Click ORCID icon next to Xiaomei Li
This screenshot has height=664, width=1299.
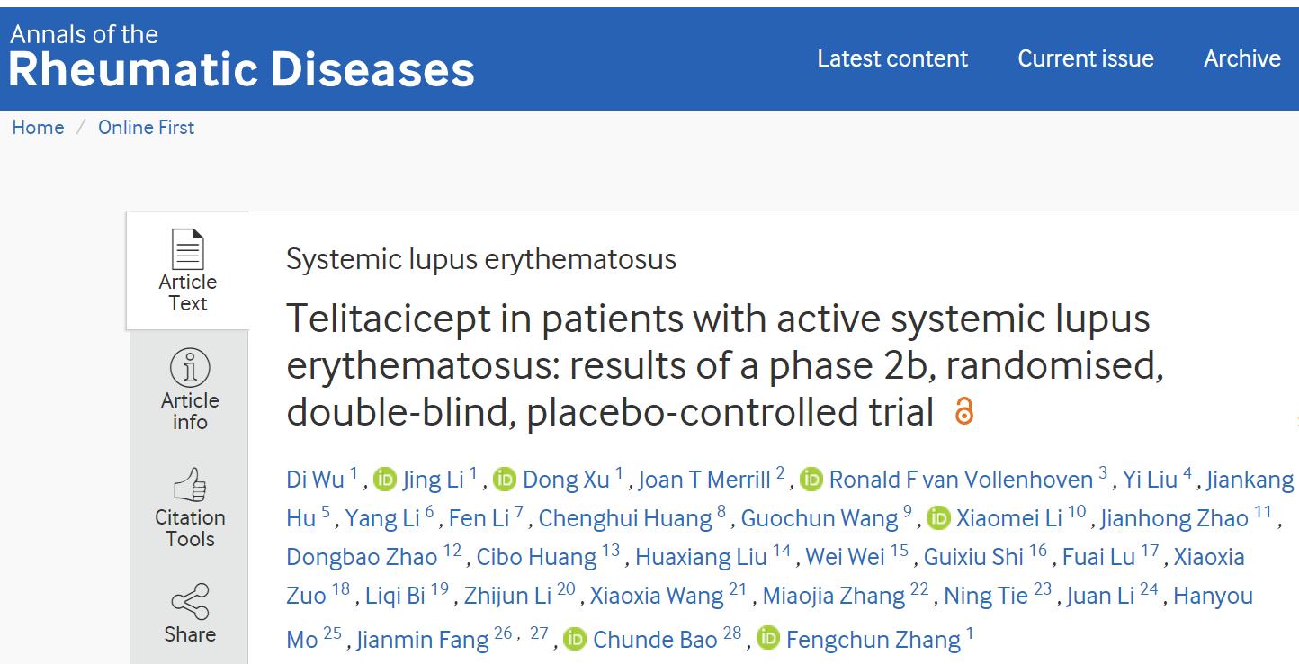[938, 518]
